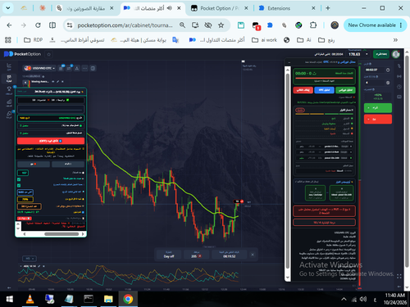410x307 pixels.
Task: Click the Day-off tournament info cell
Action: (169, 255)
